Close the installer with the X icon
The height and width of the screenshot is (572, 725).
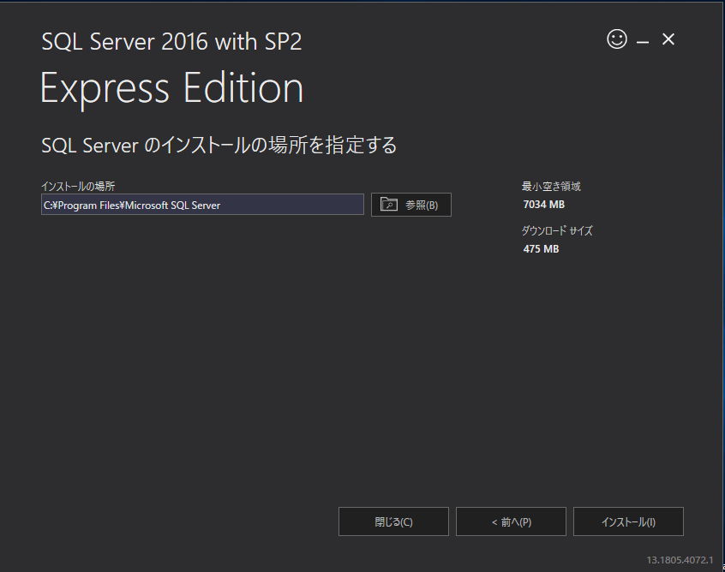click(x=668, y=39)
